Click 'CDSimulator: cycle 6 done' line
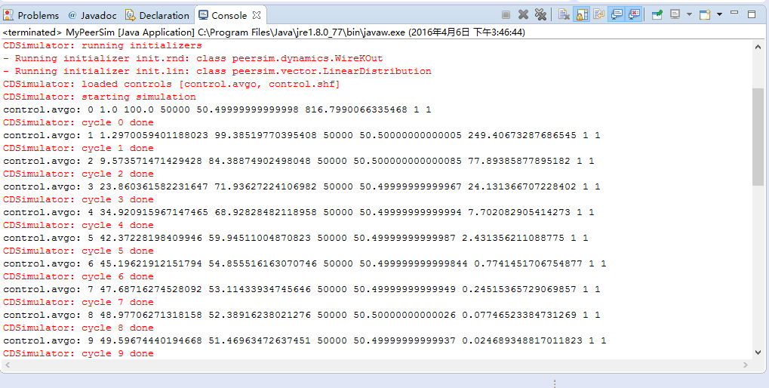This screenshot has width=769, height=388. pos(78,276)
